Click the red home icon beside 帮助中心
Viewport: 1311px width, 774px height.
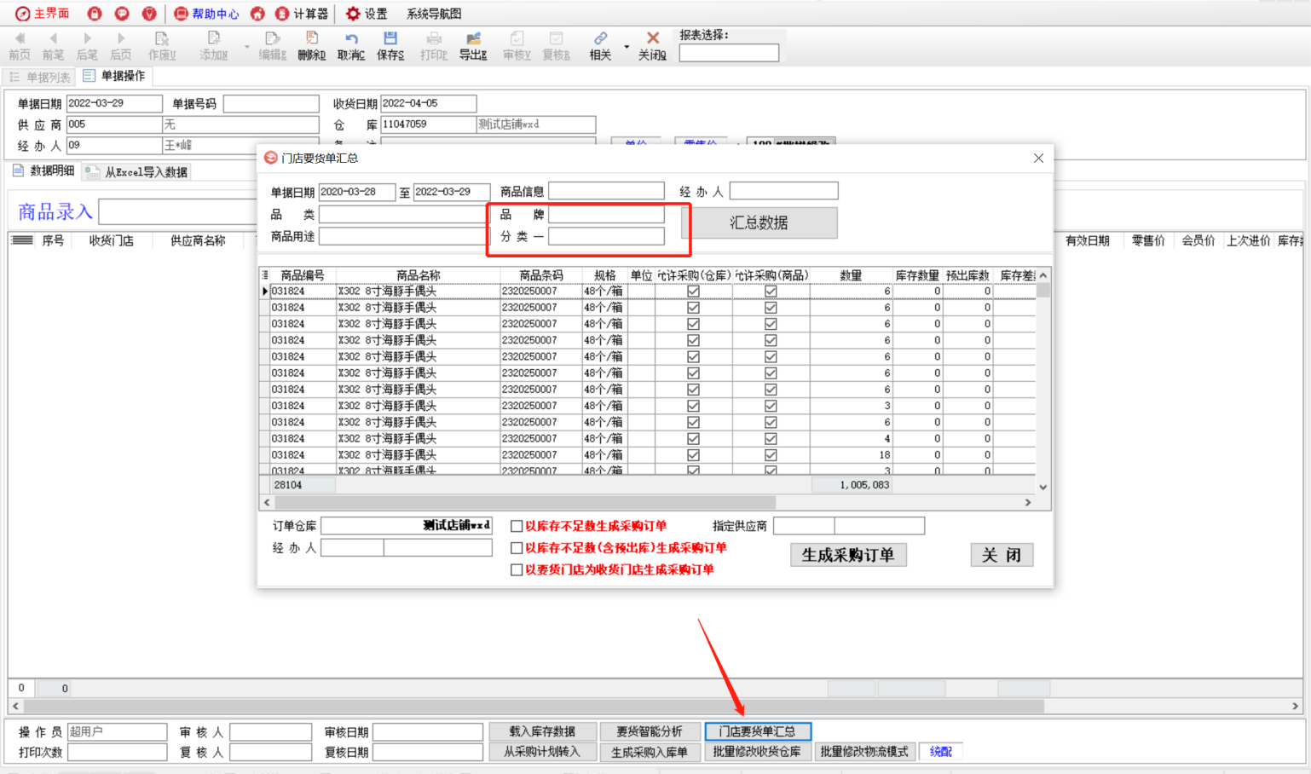coord(257,14)
